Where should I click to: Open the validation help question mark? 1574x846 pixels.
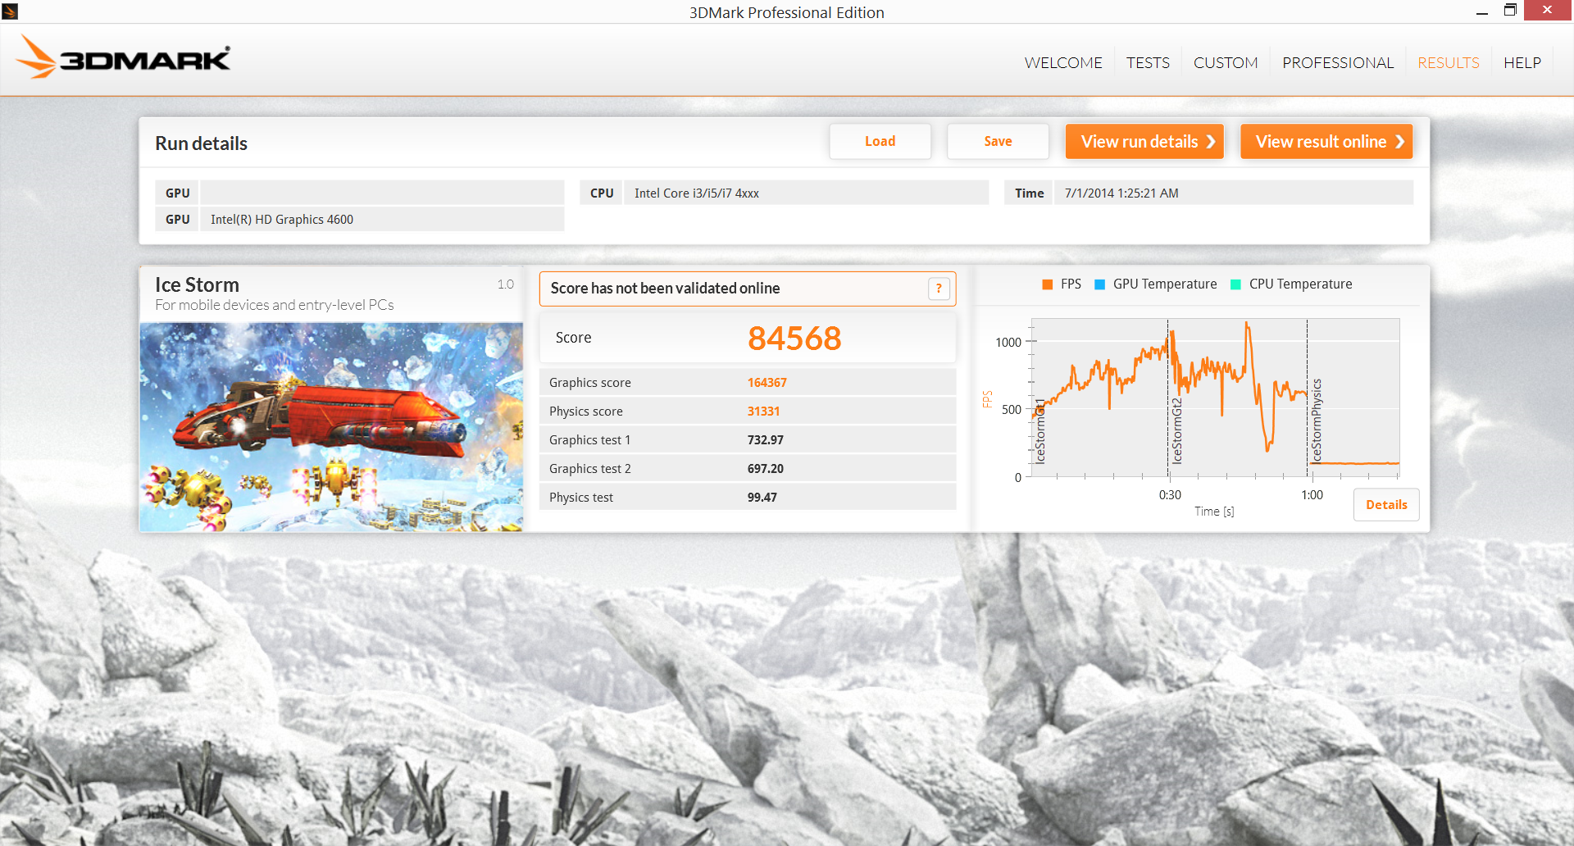(939, 289)
